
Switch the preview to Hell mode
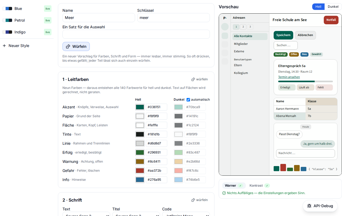click(x=318, y=7)
